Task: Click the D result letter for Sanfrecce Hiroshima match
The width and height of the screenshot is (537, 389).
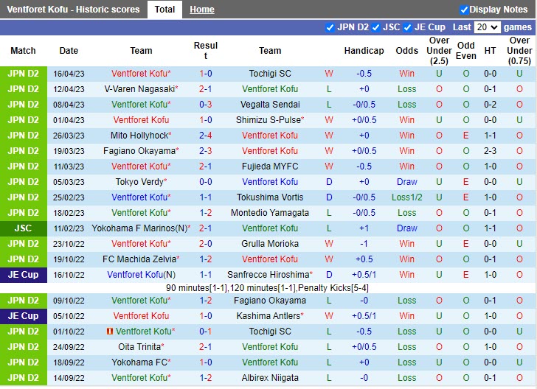Action: [x=329, y=275]
